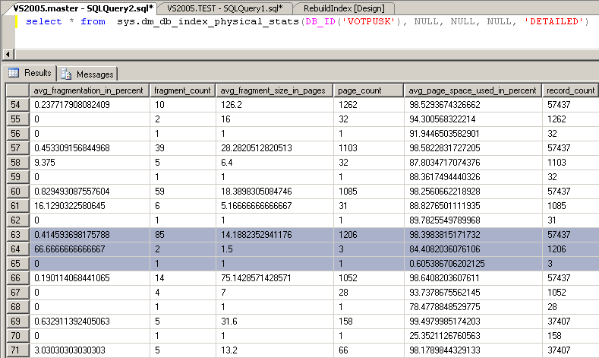
Task: Open the VS2005.TEST SQLQuery1.sql tab
Action: tap(225, 8)
